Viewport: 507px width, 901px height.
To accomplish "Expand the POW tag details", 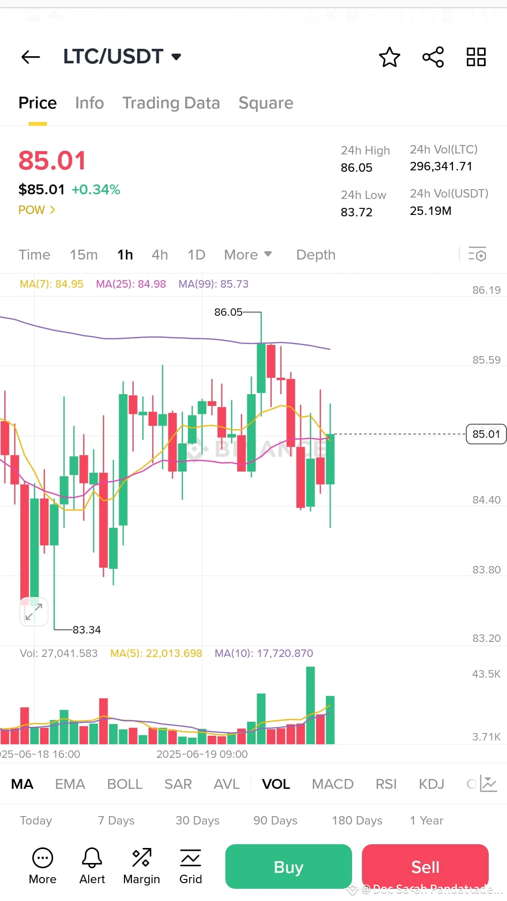I will [37, 210].
